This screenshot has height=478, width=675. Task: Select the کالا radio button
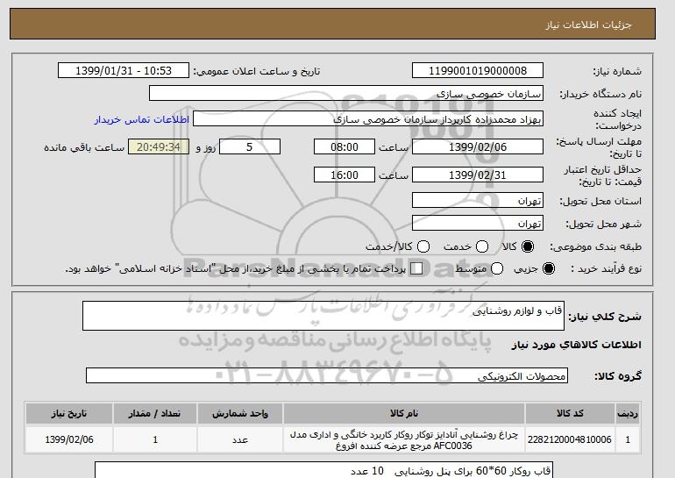pos(528,246)
